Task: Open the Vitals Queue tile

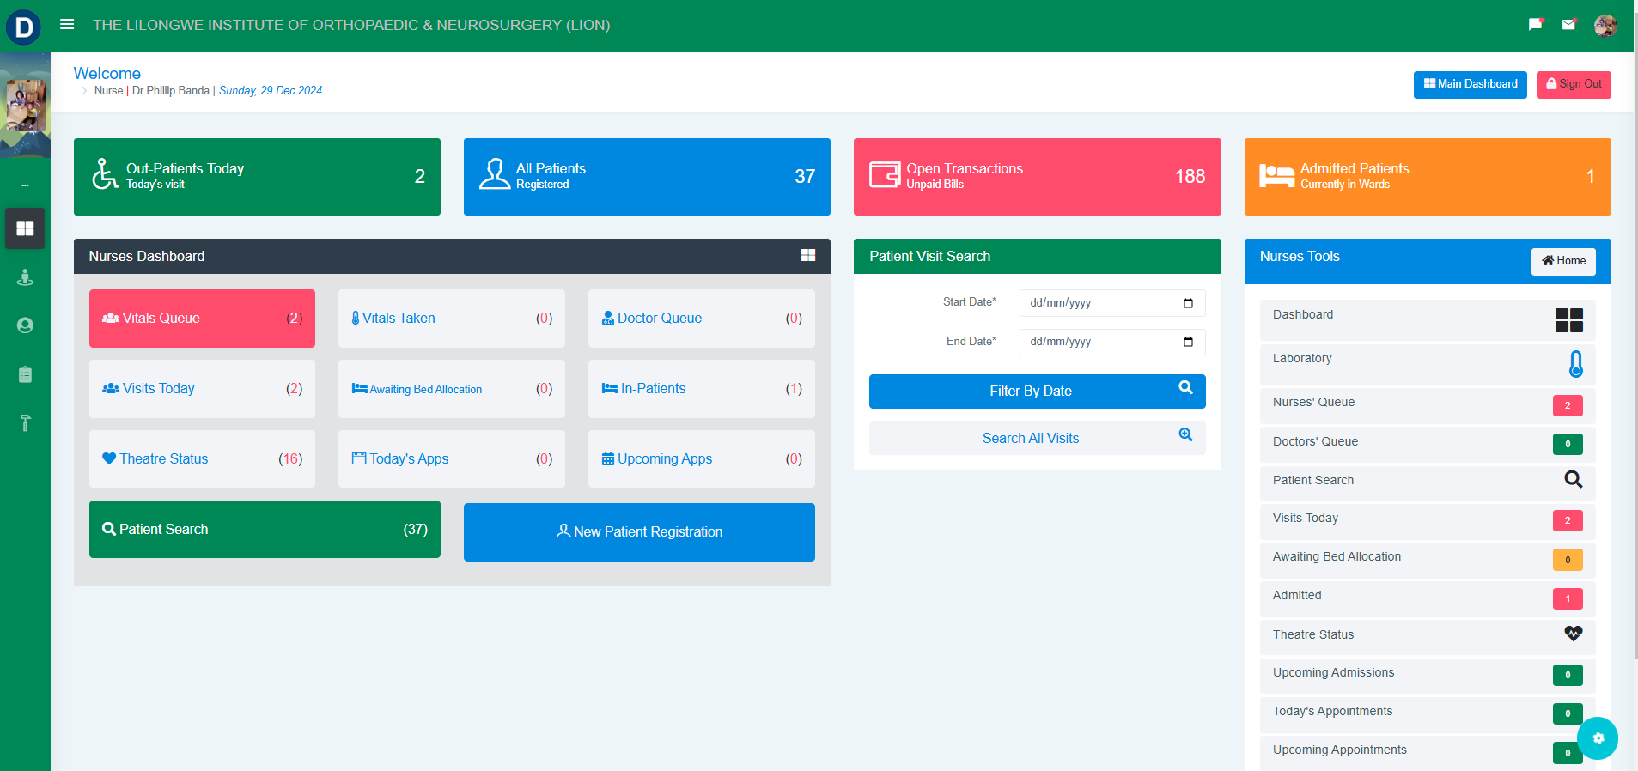Action: 202,319
